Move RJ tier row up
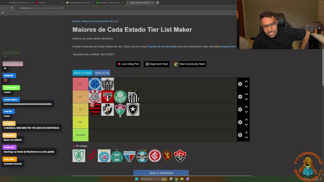The height and width of the screenshot is (182, 324). [246, 107]
